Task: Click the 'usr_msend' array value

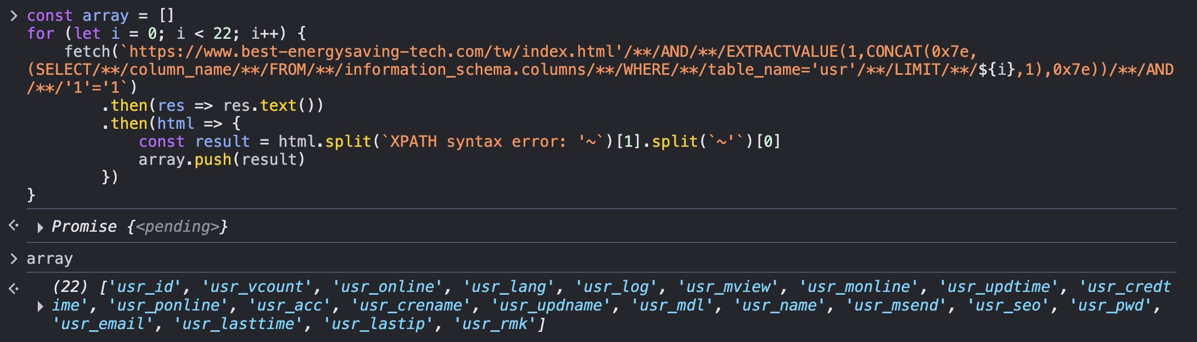Action: pyautogui.click(x=895, y=305)
